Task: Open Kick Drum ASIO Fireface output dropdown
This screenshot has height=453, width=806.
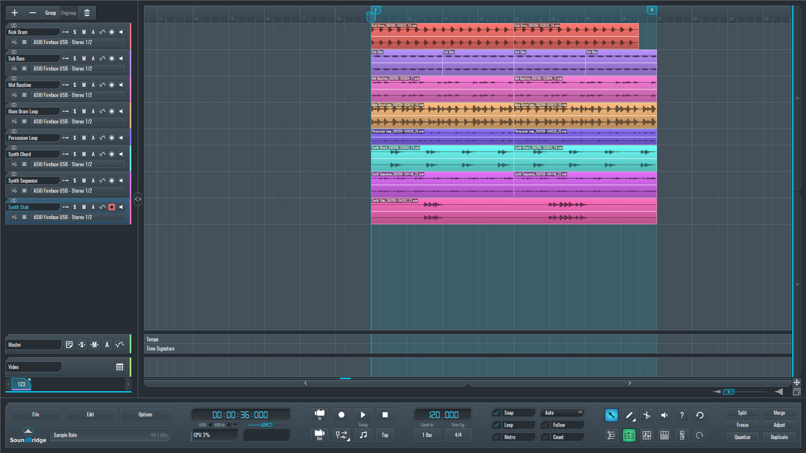Action: pos(78,42)
